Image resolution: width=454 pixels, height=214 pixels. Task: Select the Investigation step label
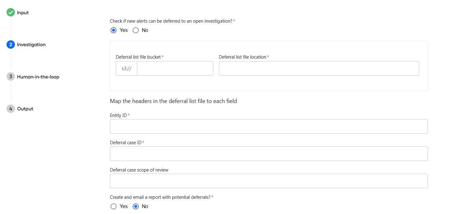[31, 45]
